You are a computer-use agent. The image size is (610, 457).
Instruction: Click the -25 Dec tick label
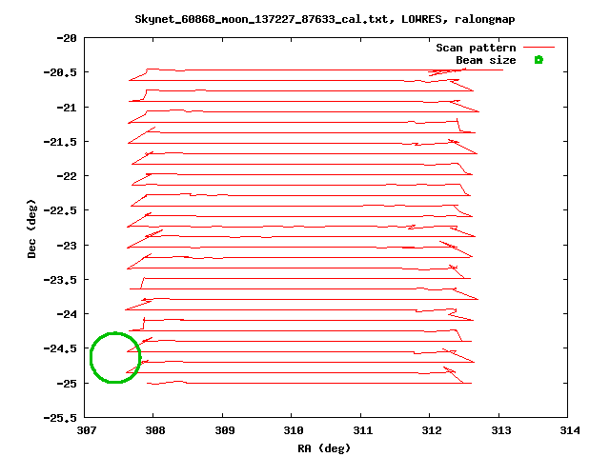pyautogui.click(x=67, y=384)
